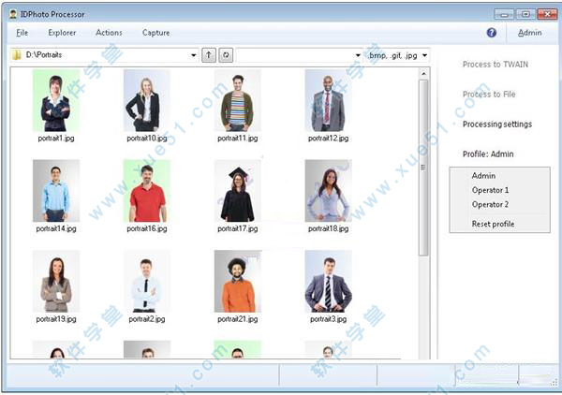This screenshot has width=562, height=395.
Task: Open the Explorer menu
Action: [62, 33]
